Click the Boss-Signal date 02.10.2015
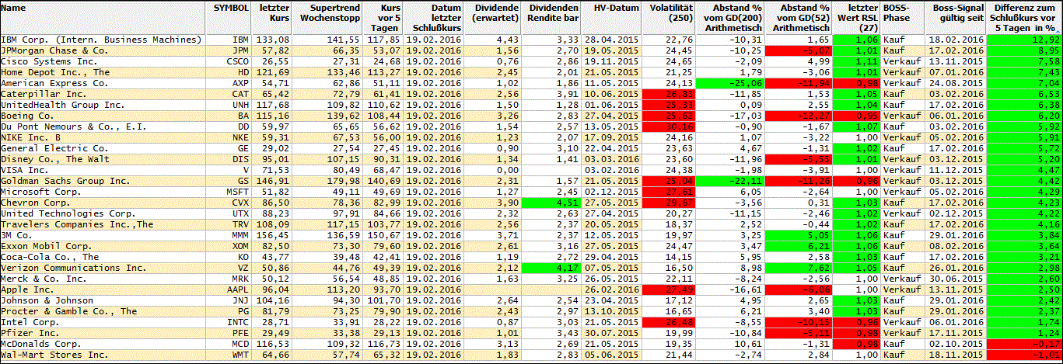Image resolution: width=1063 pixels, height=364 pixels. (x=954, y=344)
